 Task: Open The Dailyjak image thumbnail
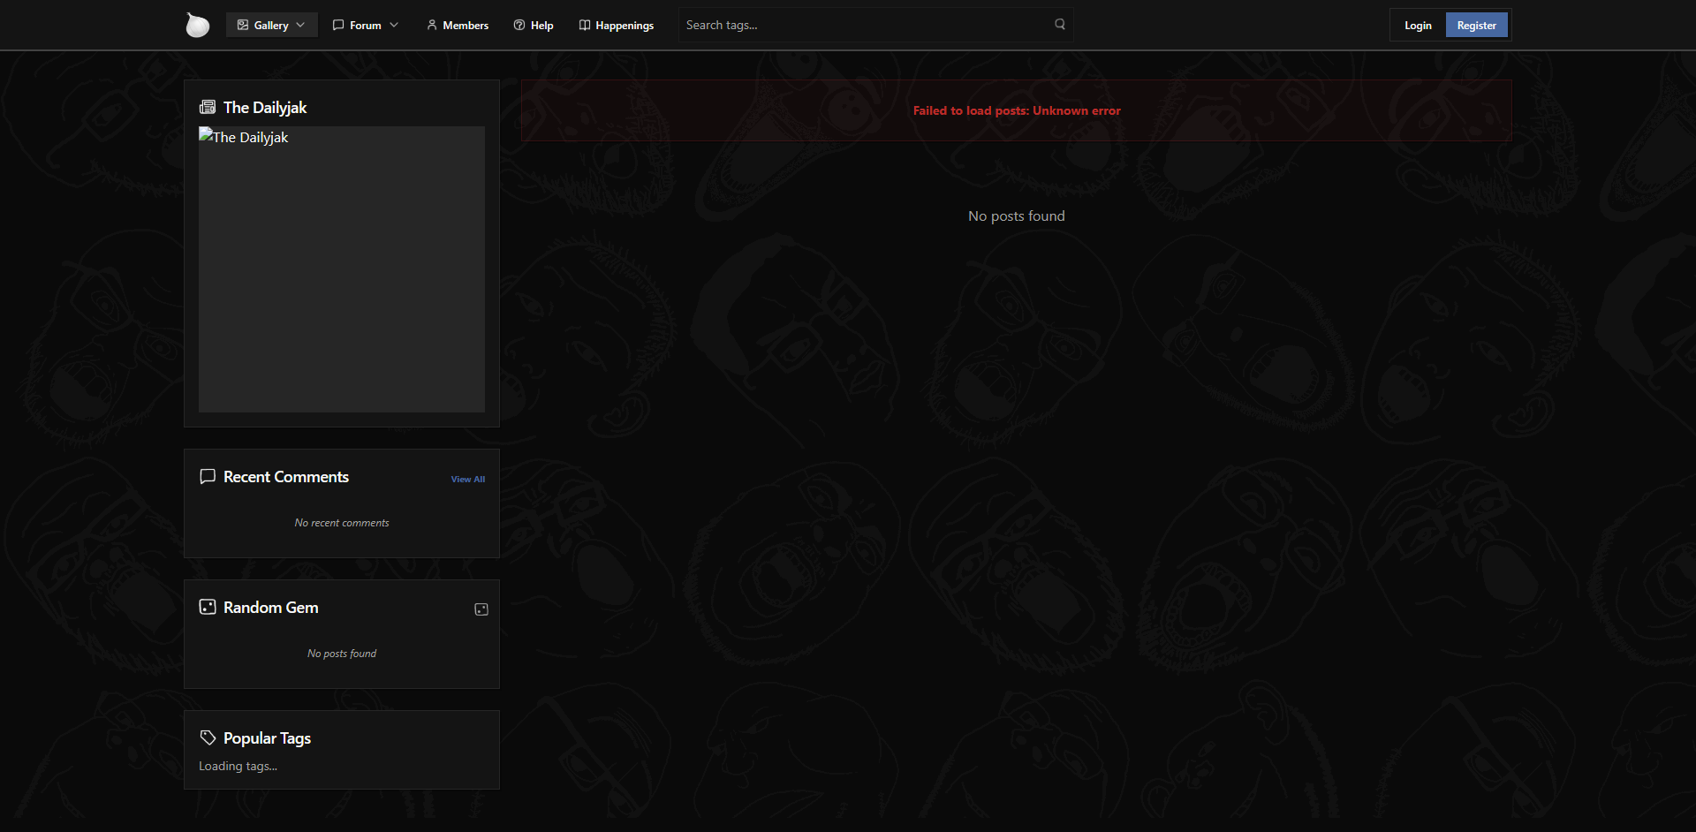tap(342, 269)
